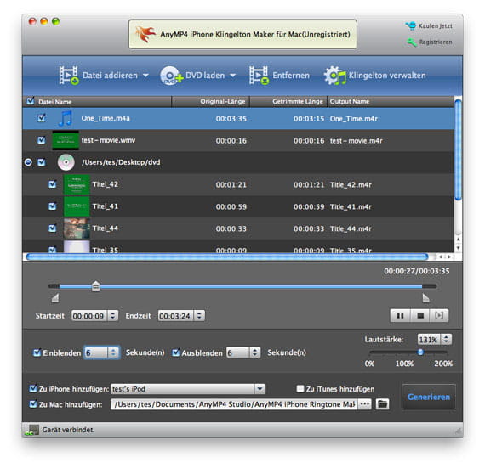
Task: Click the Entfernen film strip icon
Action: 259,76
